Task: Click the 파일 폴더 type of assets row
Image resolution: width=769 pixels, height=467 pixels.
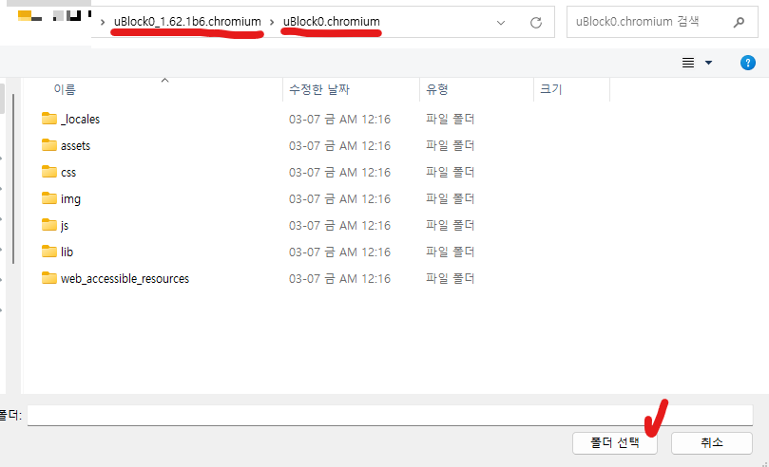Action: [450, 146]
